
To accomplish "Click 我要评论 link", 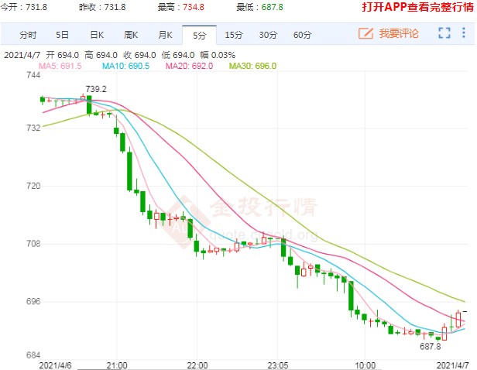I will pyautogui.click(x=399, y=33).
